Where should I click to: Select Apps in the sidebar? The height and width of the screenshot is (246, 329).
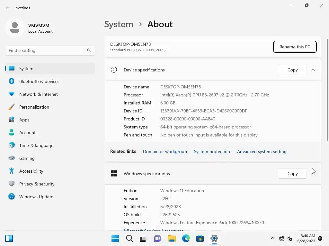click(x=50, y=120)
